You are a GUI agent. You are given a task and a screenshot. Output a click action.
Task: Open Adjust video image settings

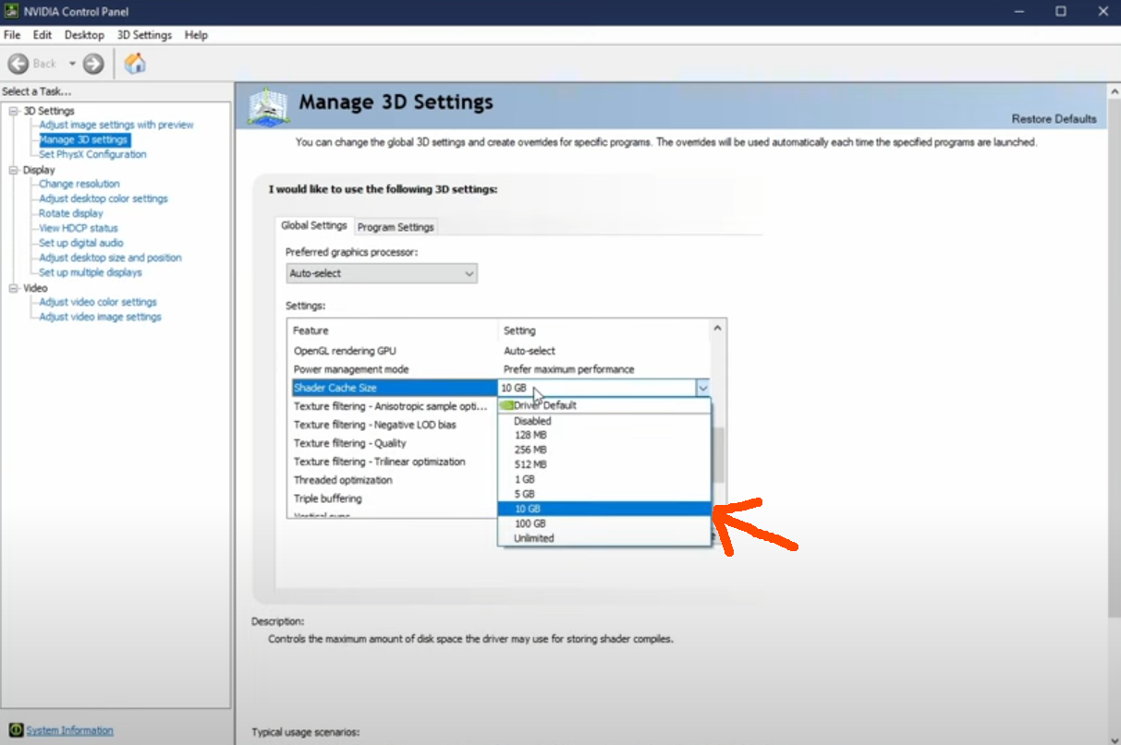tap(100, 317)
